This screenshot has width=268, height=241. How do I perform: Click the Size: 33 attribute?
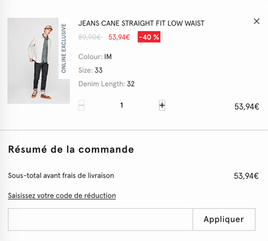point(91,71)
